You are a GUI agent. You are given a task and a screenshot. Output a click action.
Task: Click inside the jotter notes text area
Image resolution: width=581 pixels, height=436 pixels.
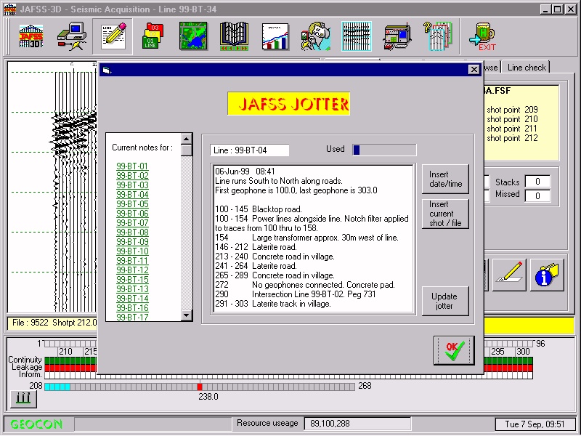pos(313,239)
